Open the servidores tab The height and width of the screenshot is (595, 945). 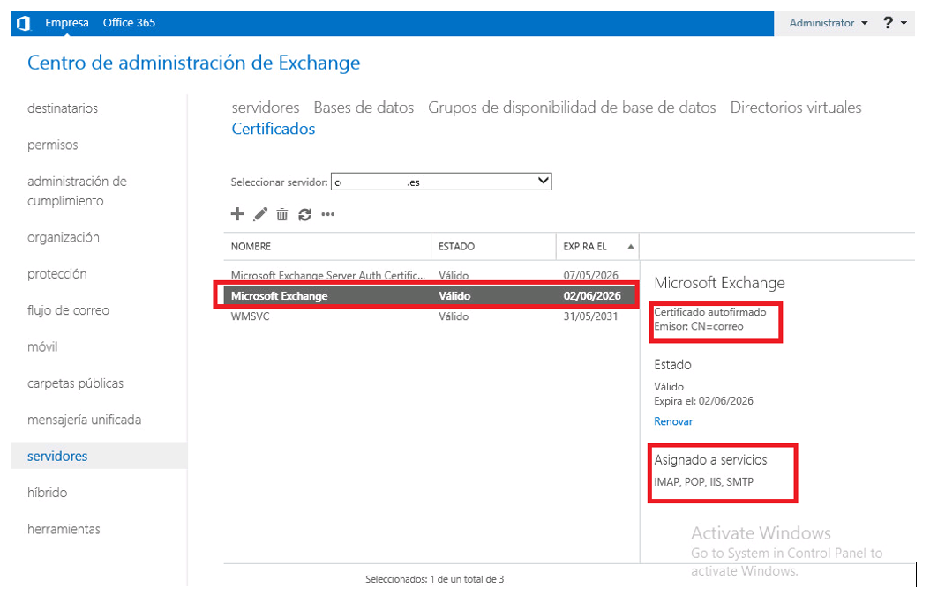[266, 108]
